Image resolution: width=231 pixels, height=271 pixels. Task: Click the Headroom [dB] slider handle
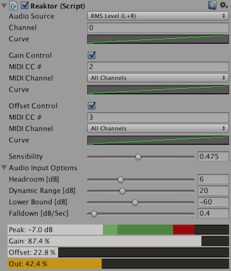[x=121, y=179]
